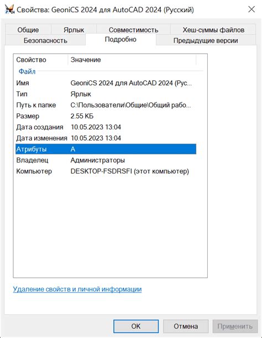Select the Дата создания row

[106, 127]
